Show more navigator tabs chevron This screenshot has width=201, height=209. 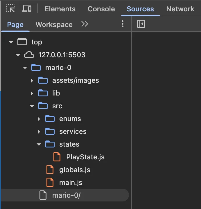click(x=85, y=24)
